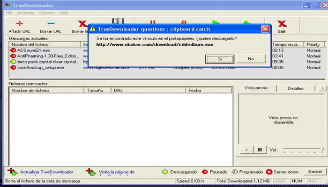Sort by the Tiempo resta... column
The width and height of the screenshot is (328, 187).
287,44
